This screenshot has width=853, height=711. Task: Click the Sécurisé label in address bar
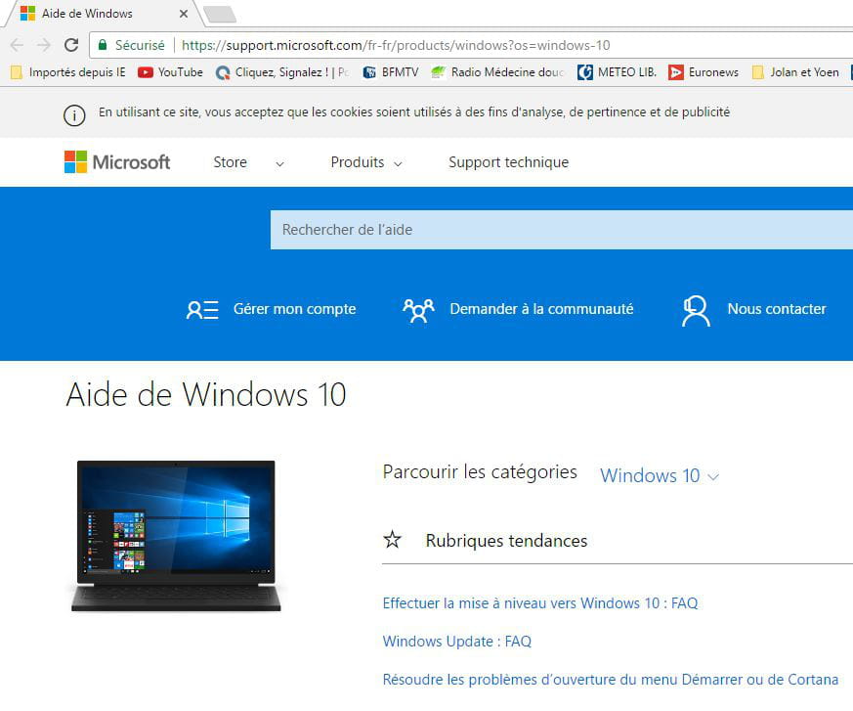(x=140, y=45)
